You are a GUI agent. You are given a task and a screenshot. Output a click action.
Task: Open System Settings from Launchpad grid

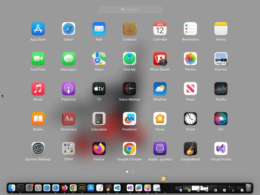38,148
